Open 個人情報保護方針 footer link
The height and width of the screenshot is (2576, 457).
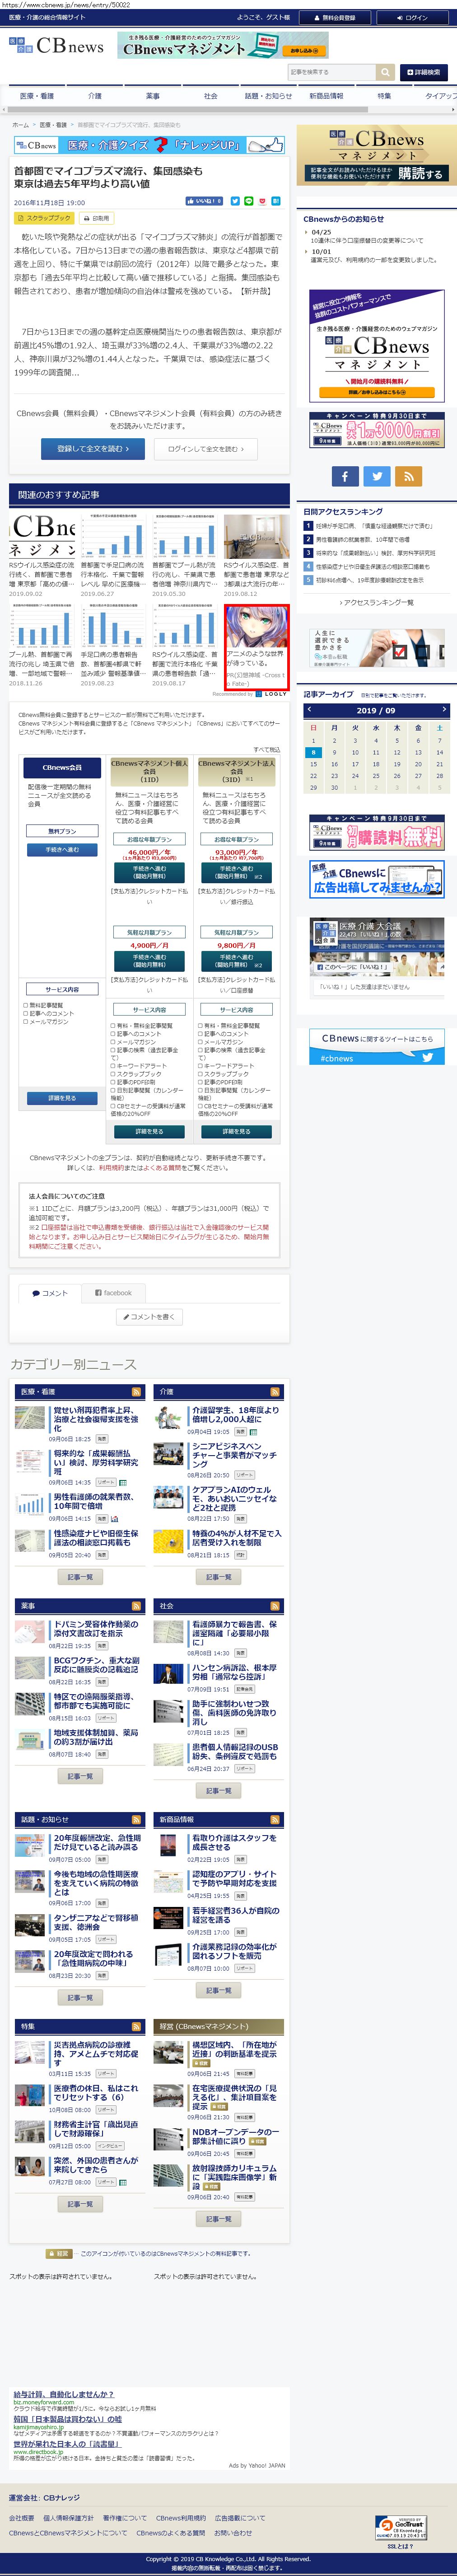(x=68, y=2518)
